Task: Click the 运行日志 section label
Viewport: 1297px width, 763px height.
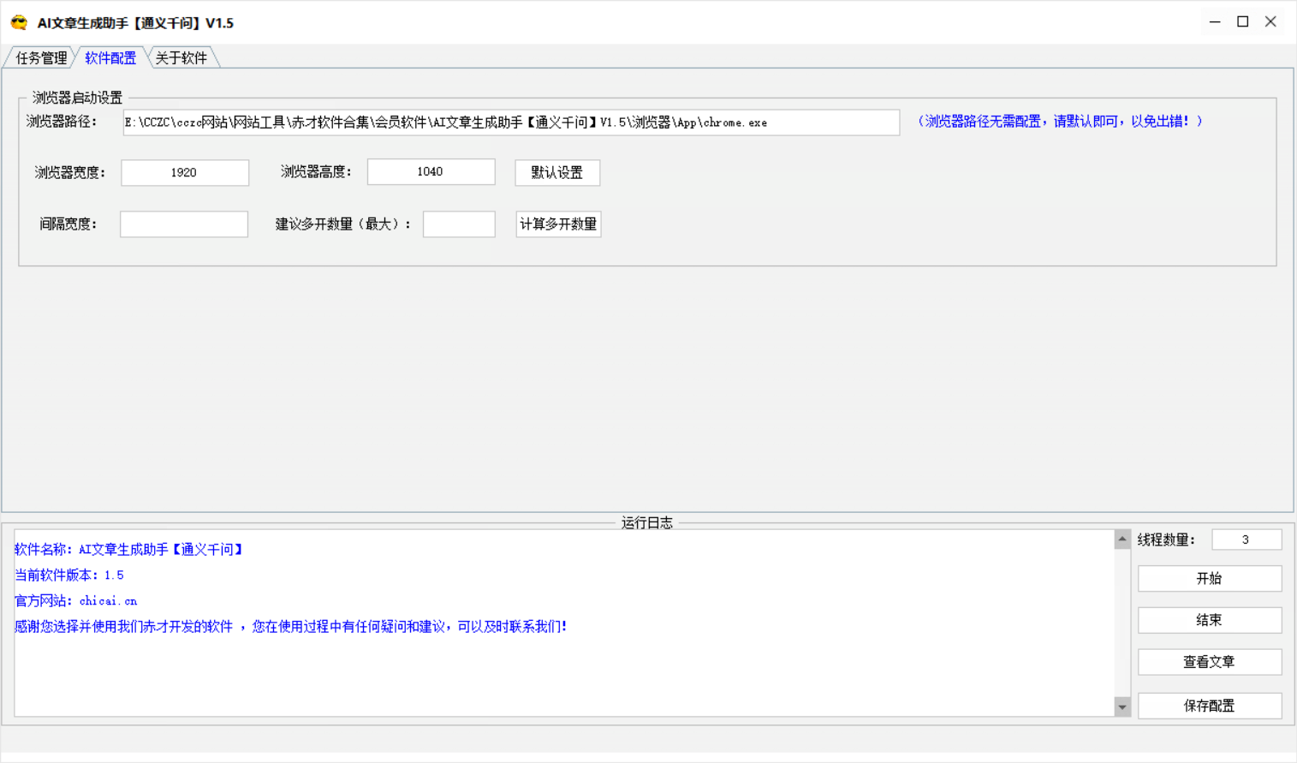Action: click(647, 522)
